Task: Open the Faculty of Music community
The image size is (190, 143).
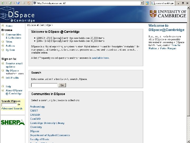Action: coord(40,139)
